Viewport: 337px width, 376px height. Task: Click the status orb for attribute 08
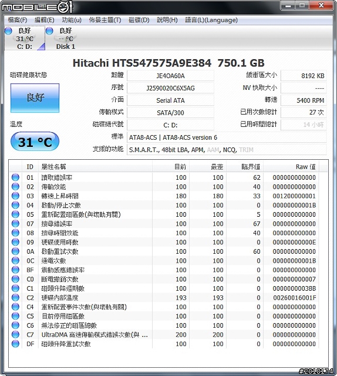click(15, 233)
